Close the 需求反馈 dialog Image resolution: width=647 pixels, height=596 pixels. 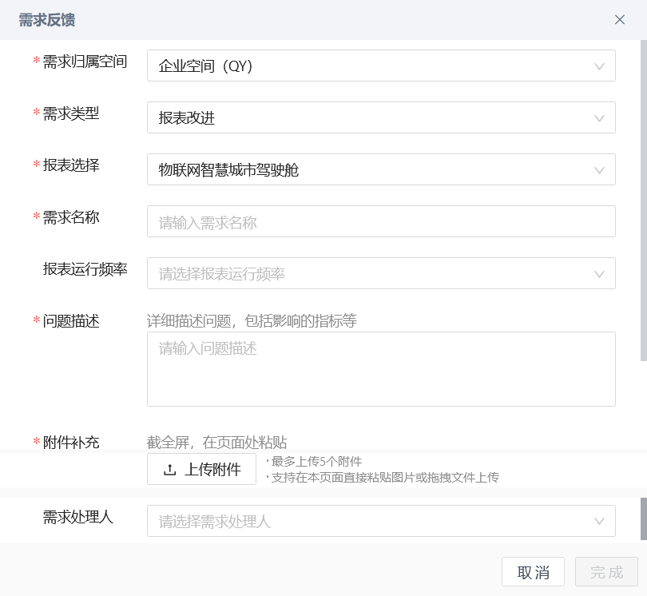click(620, 20)
